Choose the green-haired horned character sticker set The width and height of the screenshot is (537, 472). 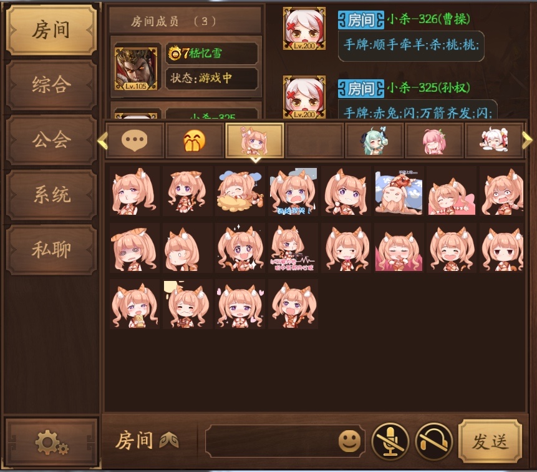[x=374, y=140]
